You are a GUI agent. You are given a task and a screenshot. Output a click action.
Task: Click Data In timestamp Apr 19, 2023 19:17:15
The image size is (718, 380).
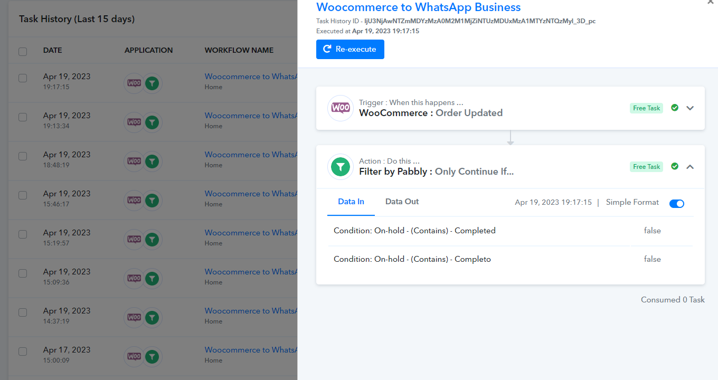click(x=553, y=203)
